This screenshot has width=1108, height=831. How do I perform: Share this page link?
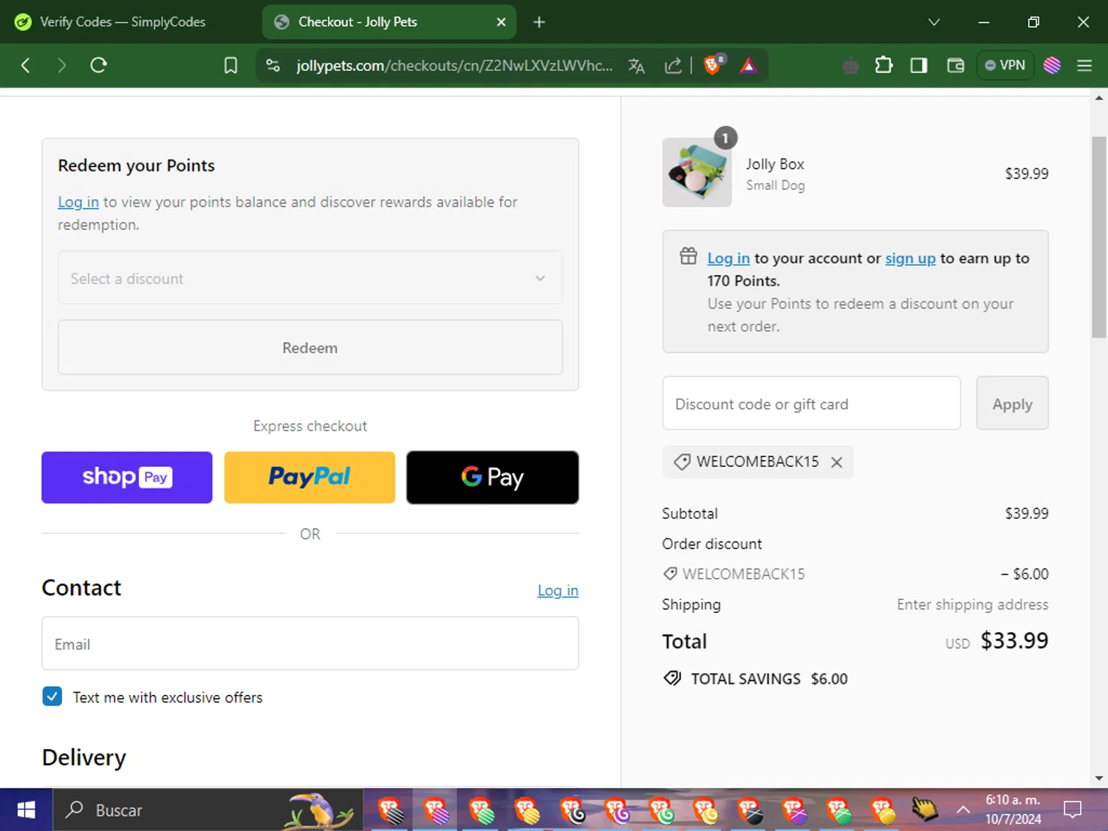click(x=673, y=66)
